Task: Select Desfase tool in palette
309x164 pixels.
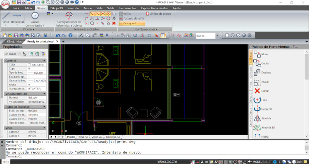Action: click(x=262, y=73)
